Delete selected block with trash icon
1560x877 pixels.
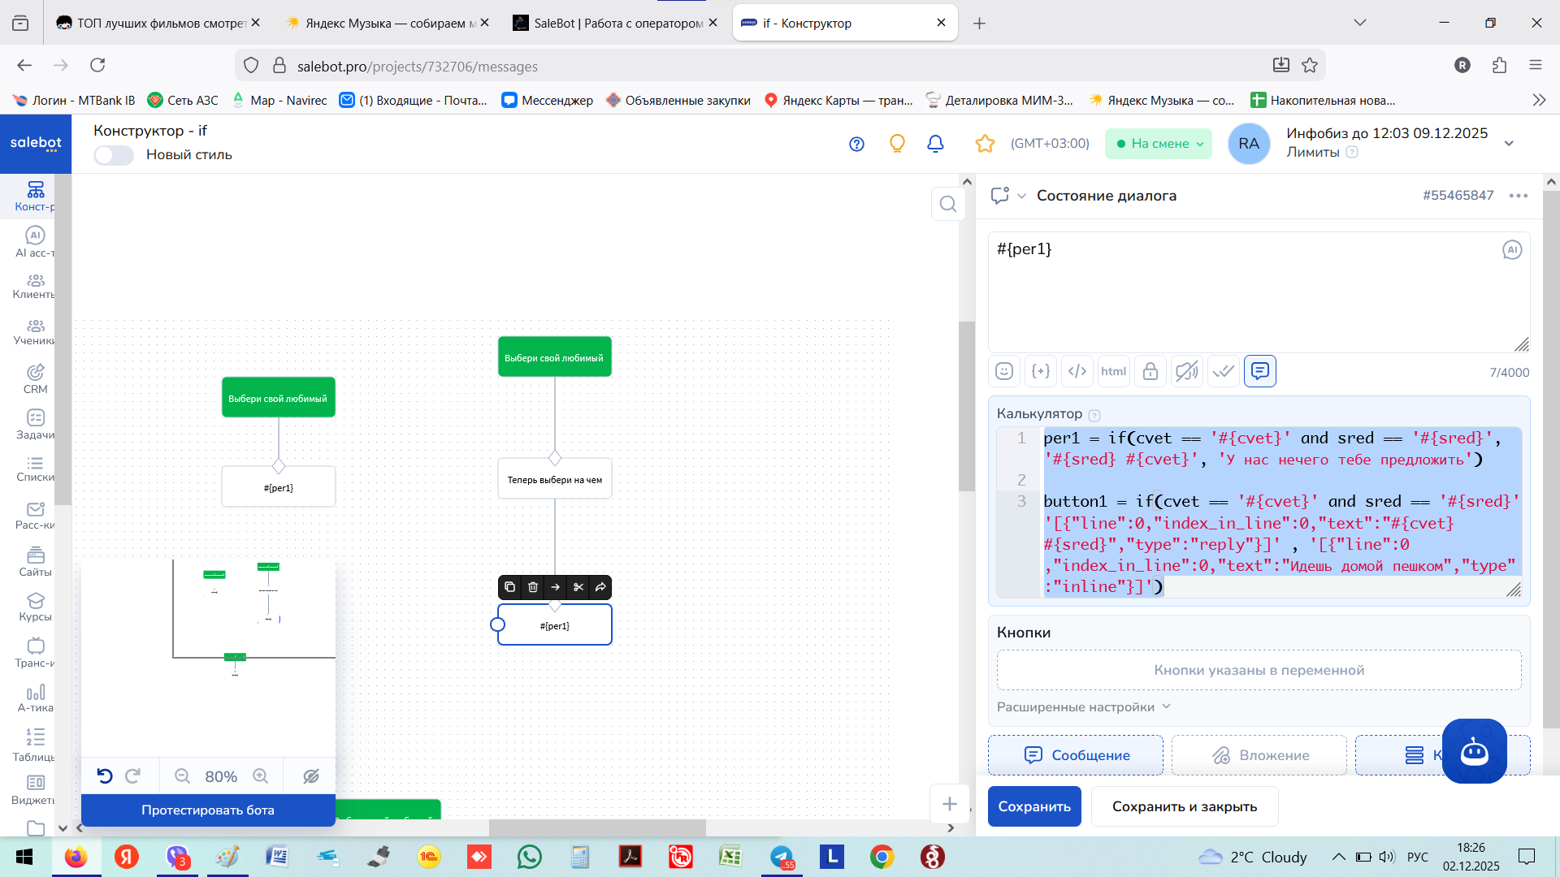tap(533, 587)
